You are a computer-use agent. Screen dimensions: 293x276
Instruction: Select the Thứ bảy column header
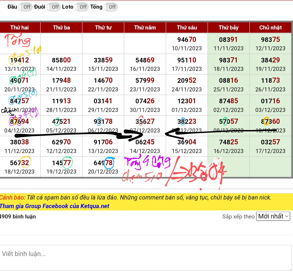(x=228, y=28)
